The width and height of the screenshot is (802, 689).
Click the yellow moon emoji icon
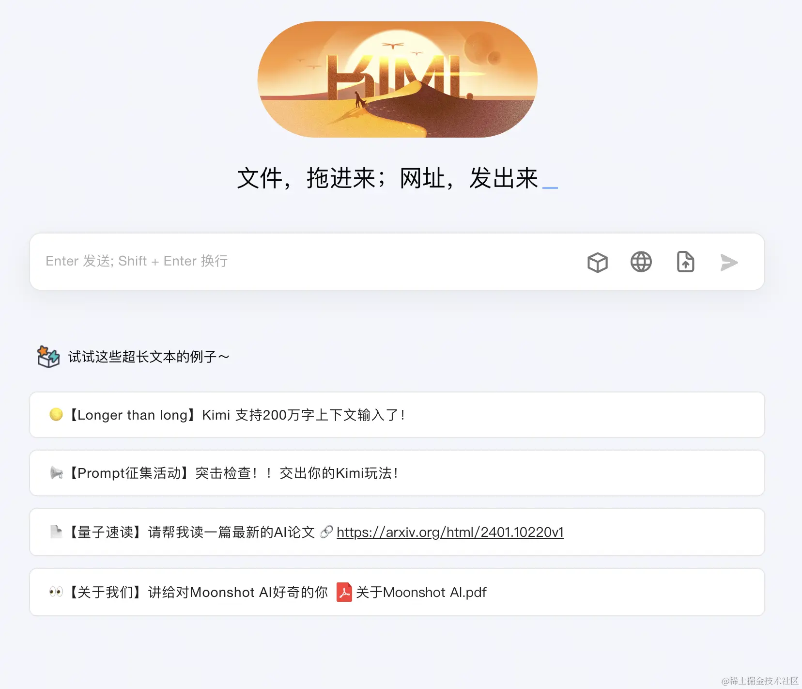point(56,414)
